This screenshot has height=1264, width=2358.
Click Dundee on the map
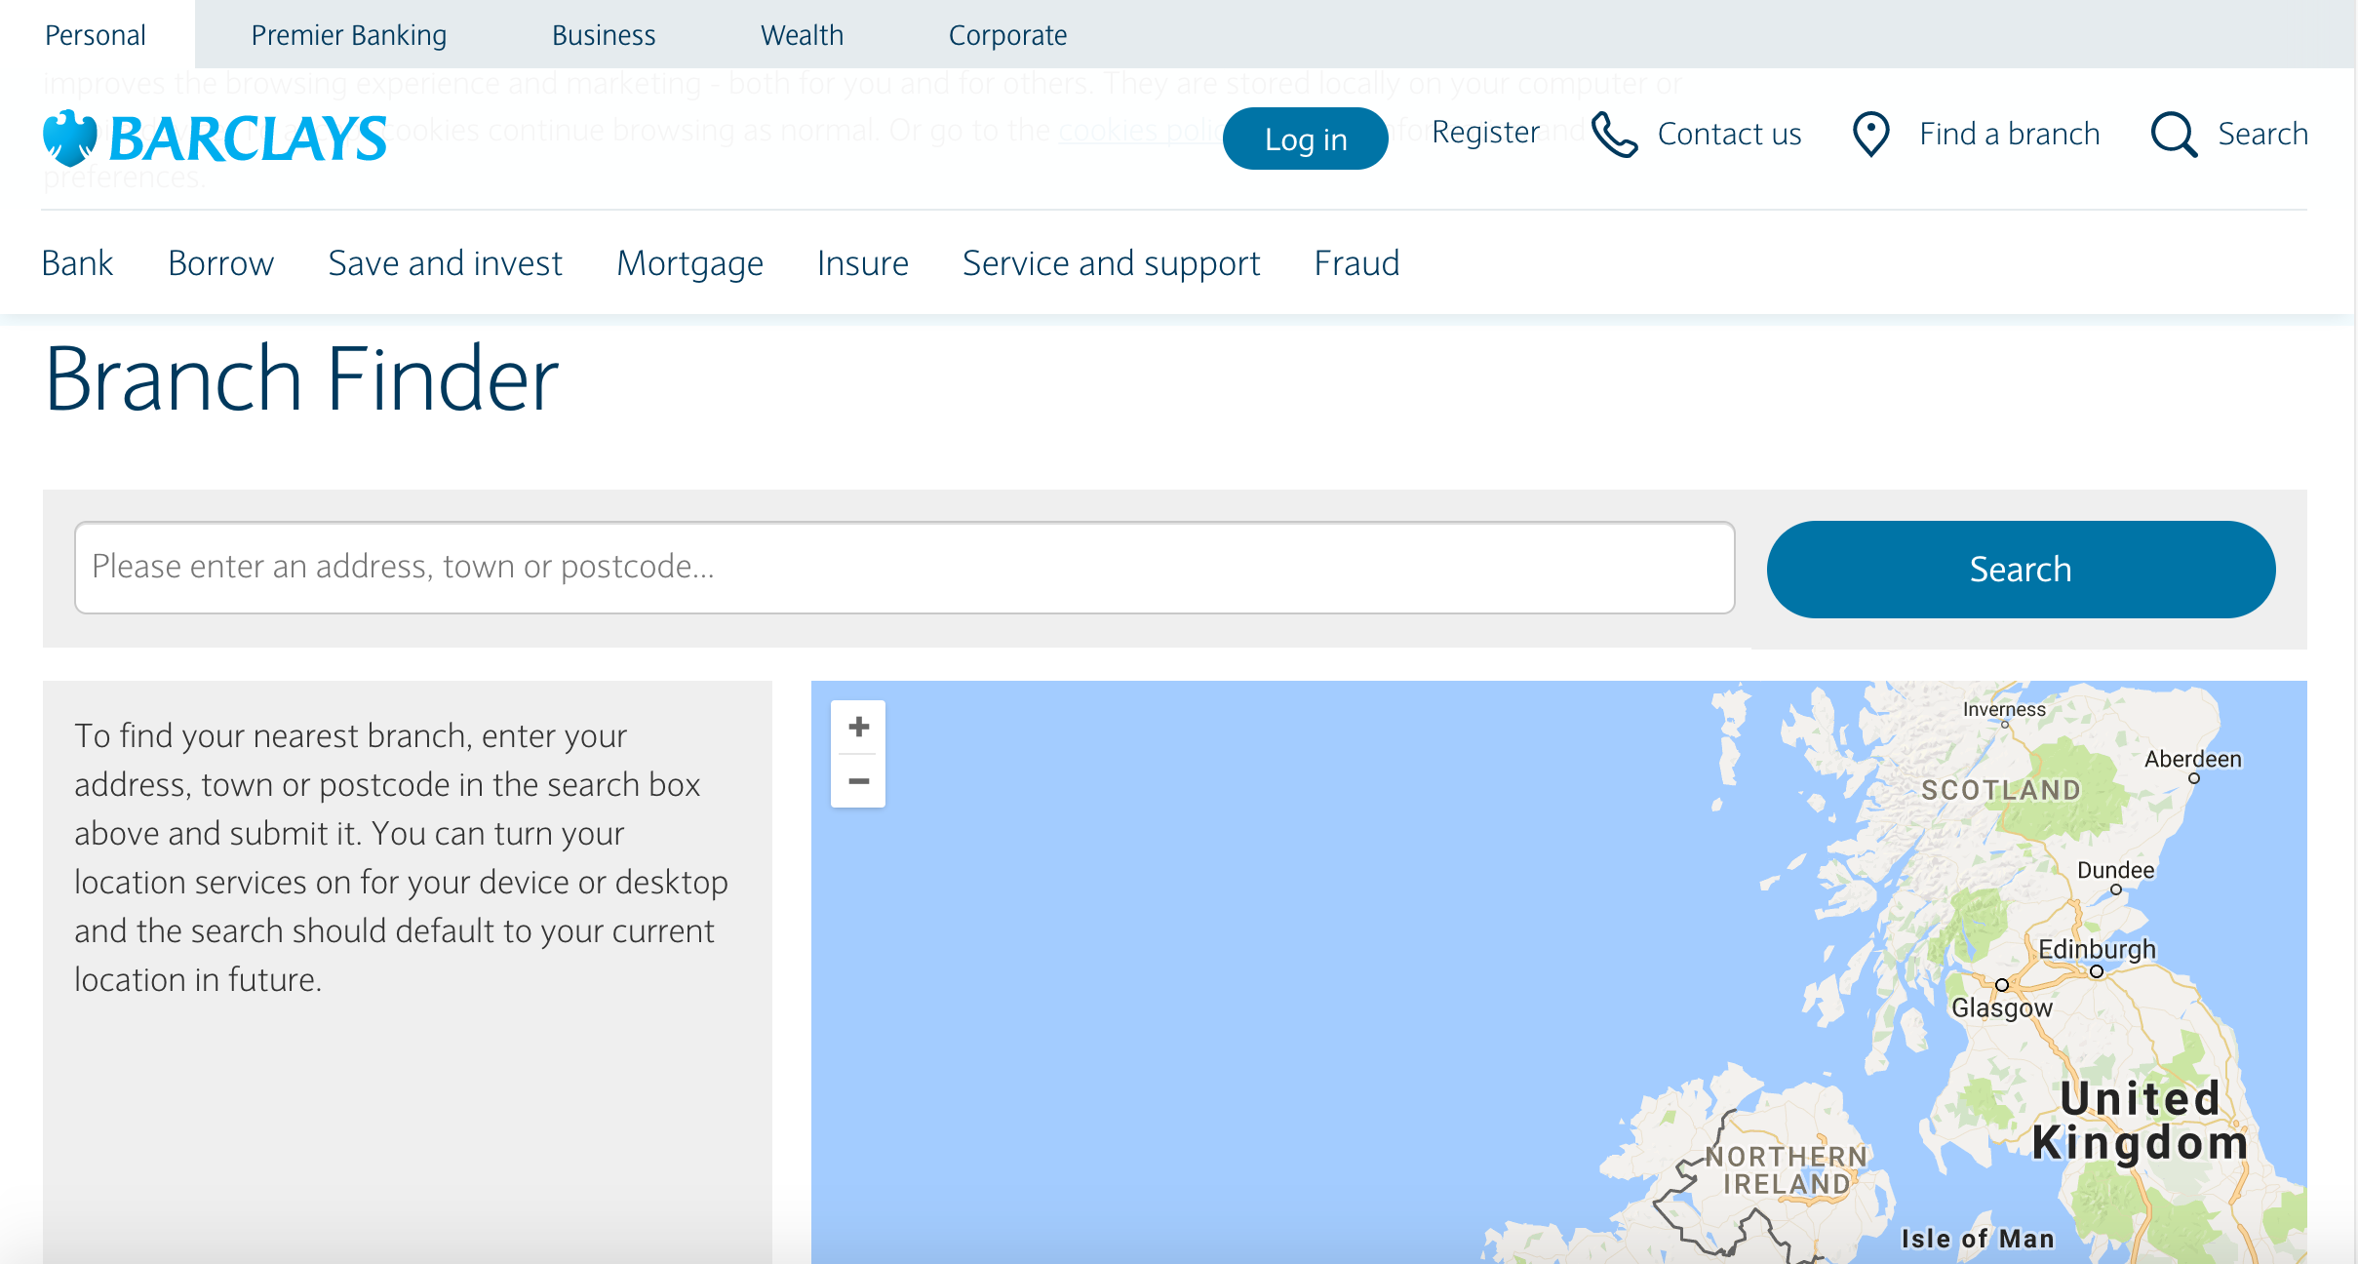tap(2115, 870)
